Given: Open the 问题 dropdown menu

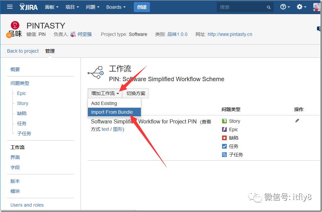Looking at the screenshot, I should click(93, 7).
